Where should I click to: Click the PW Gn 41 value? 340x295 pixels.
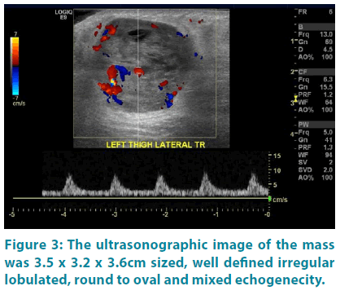329,140
